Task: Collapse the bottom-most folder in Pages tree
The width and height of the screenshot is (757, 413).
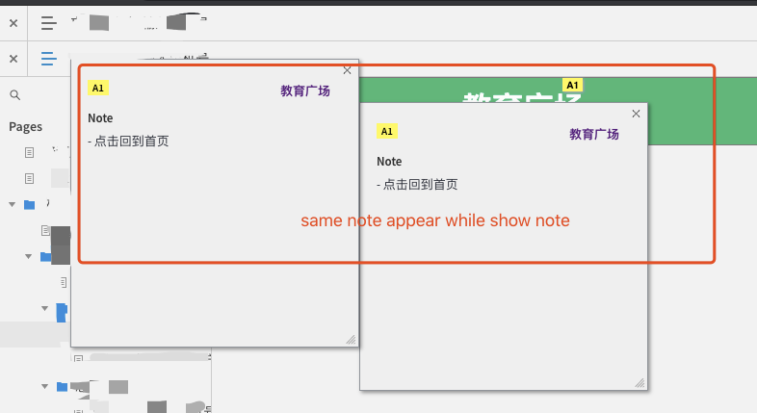Action: 44,386
